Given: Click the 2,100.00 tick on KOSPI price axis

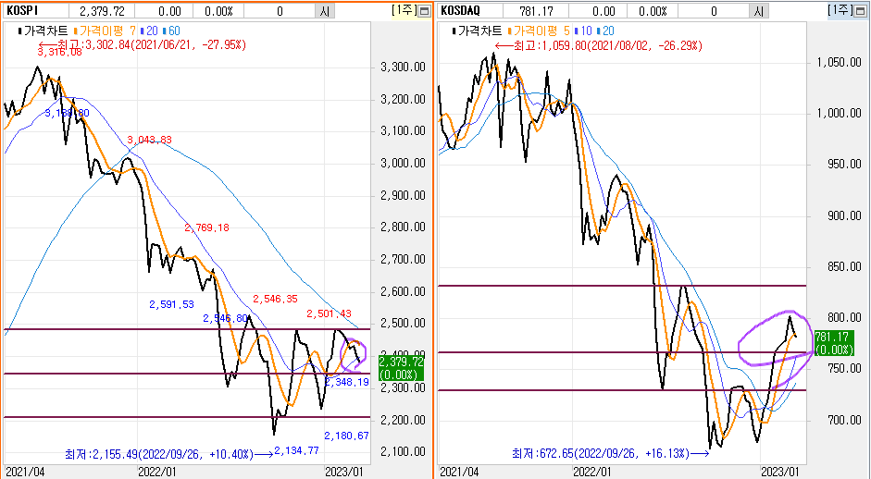Looking at the screenshot, I should [403, 452].
